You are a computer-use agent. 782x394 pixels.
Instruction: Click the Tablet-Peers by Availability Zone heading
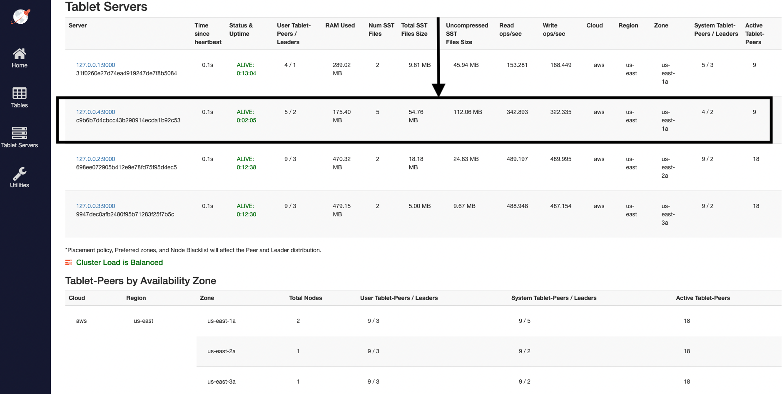coord(140,281)
